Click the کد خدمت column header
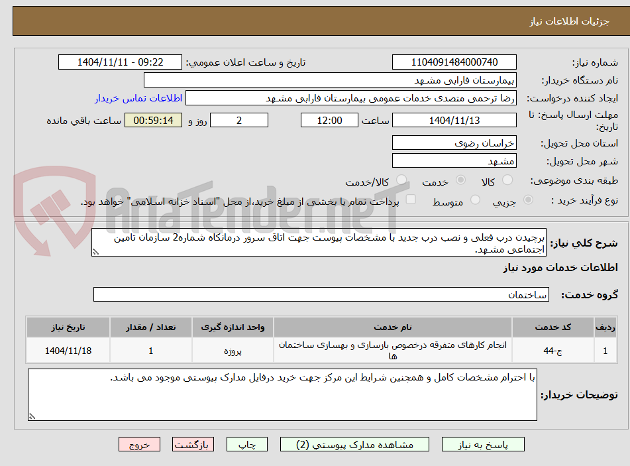 click(553, 327)
